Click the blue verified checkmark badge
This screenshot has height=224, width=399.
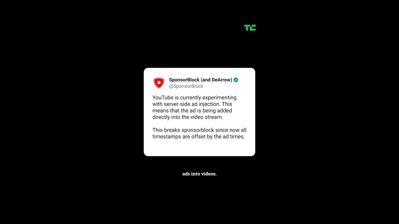pyautogui.click(x=236, y=80)
